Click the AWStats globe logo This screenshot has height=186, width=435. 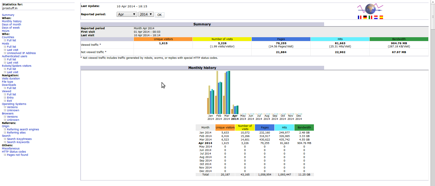370,9
